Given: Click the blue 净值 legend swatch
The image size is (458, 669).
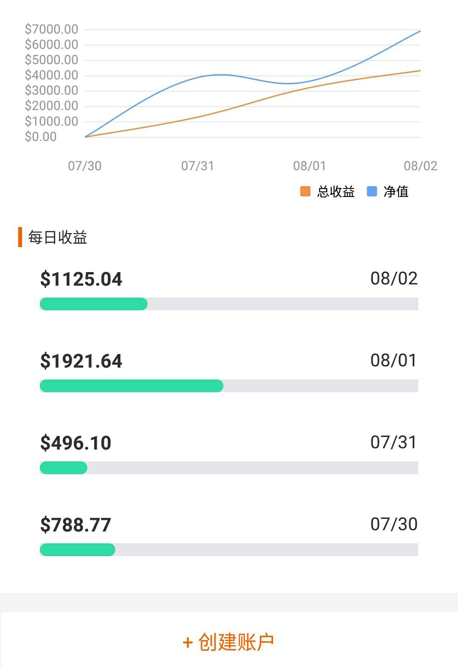Looking at the screenshot, I should tap(372, 191).
